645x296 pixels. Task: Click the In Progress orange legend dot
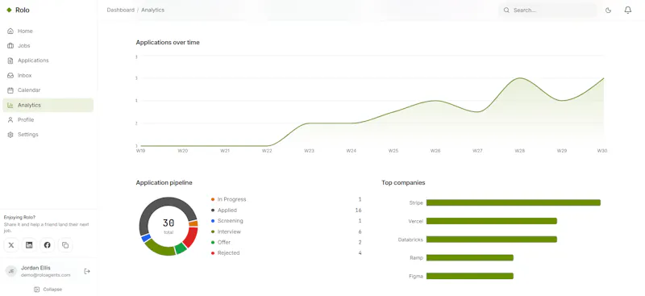coord(213,199)
